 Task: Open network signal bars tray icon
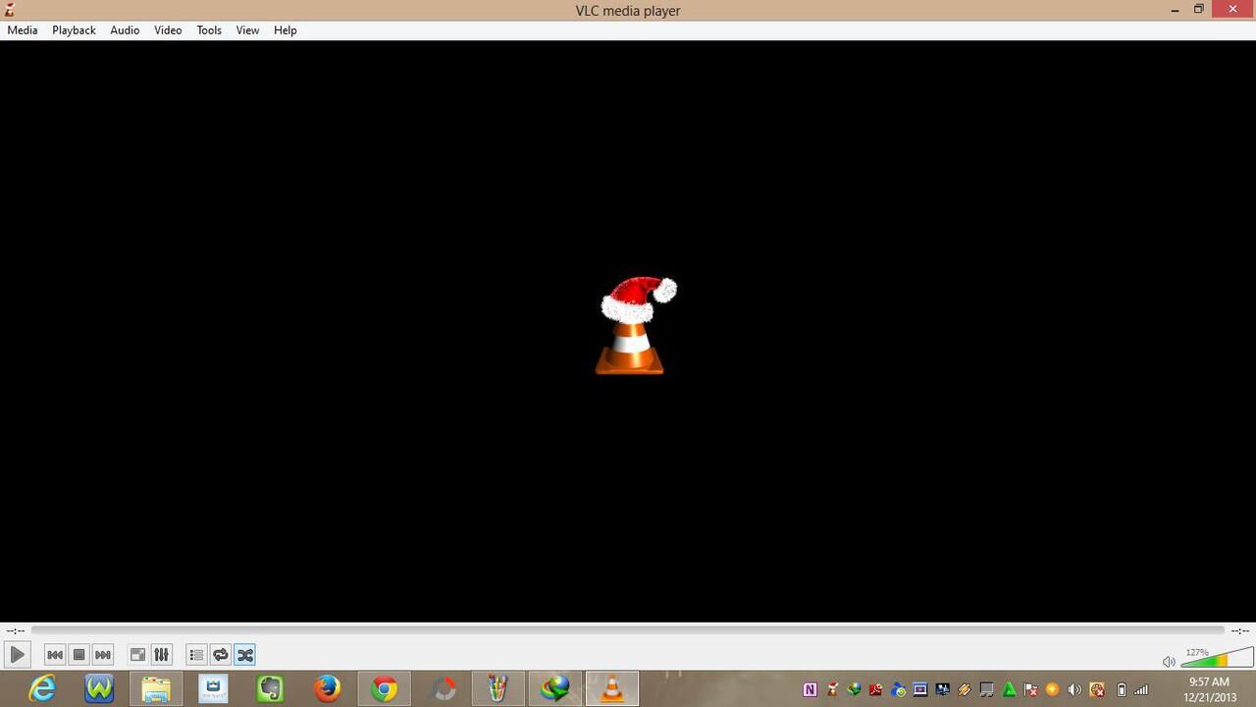pos(1141,689)
